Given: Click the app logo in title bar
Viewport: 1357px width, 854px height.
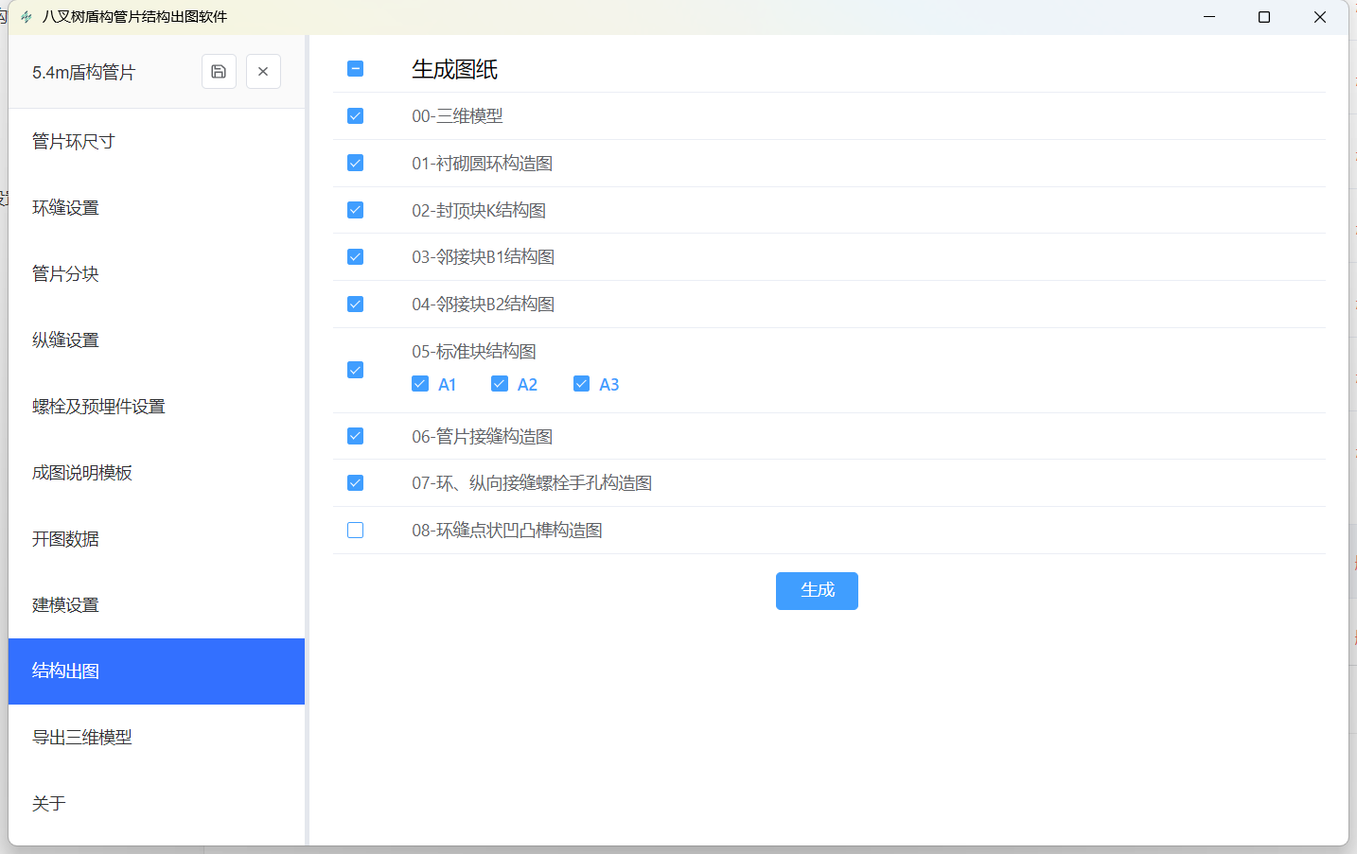Looking at the screenshot, I should tap(26, 17).
